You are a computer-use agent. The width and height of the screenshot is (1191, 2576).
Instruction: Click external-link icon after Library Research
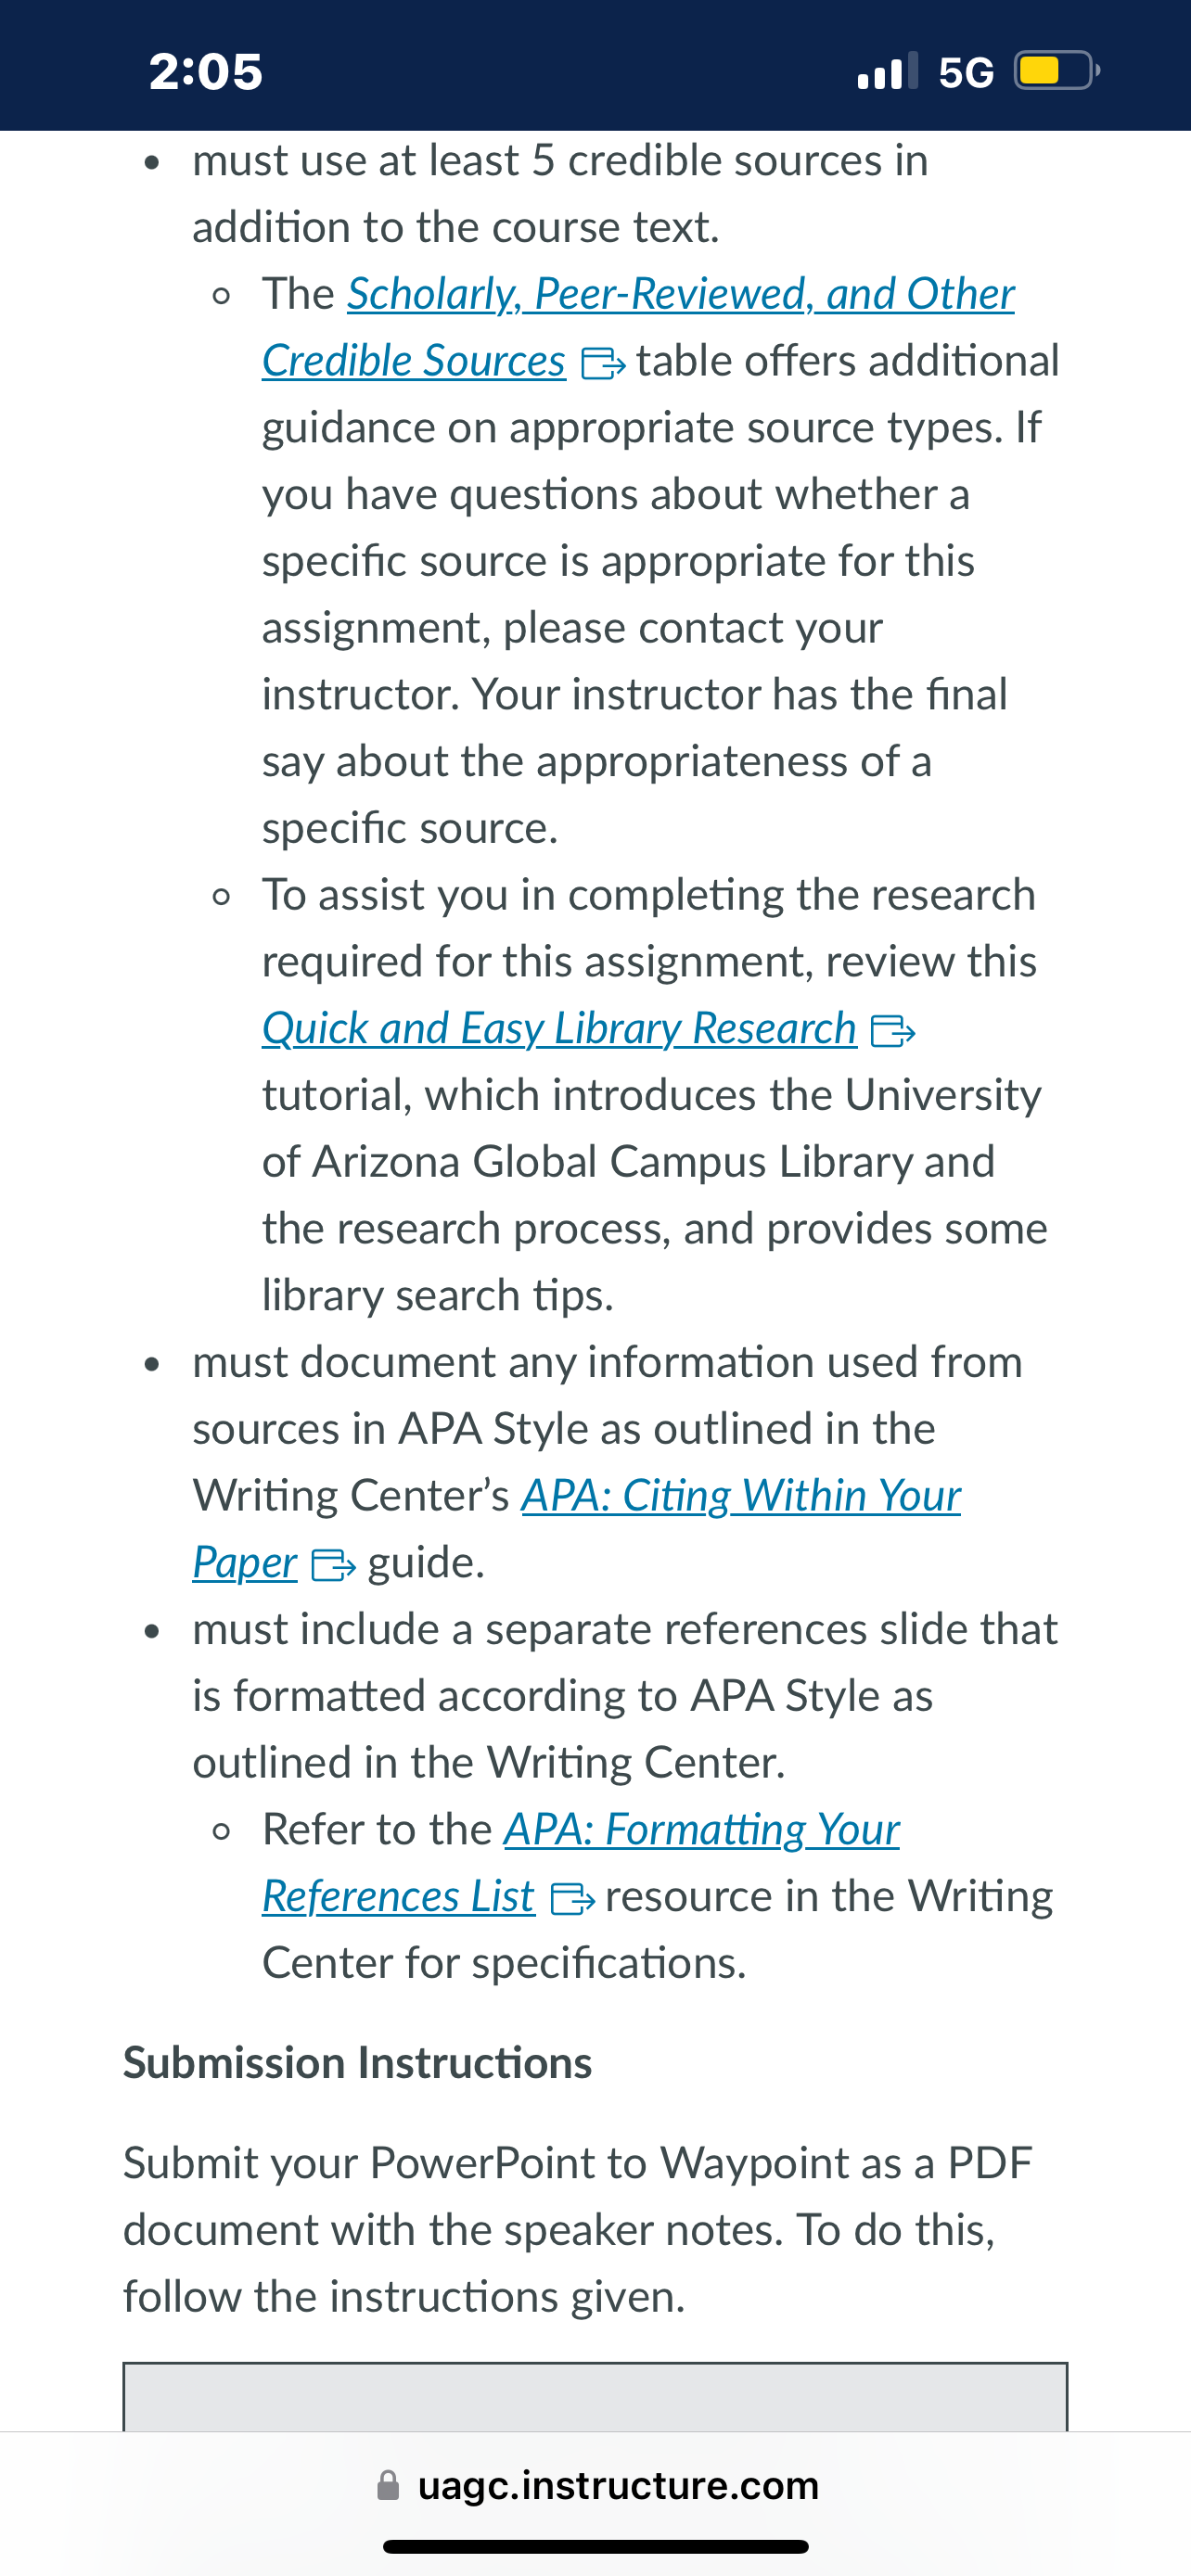893,1031
